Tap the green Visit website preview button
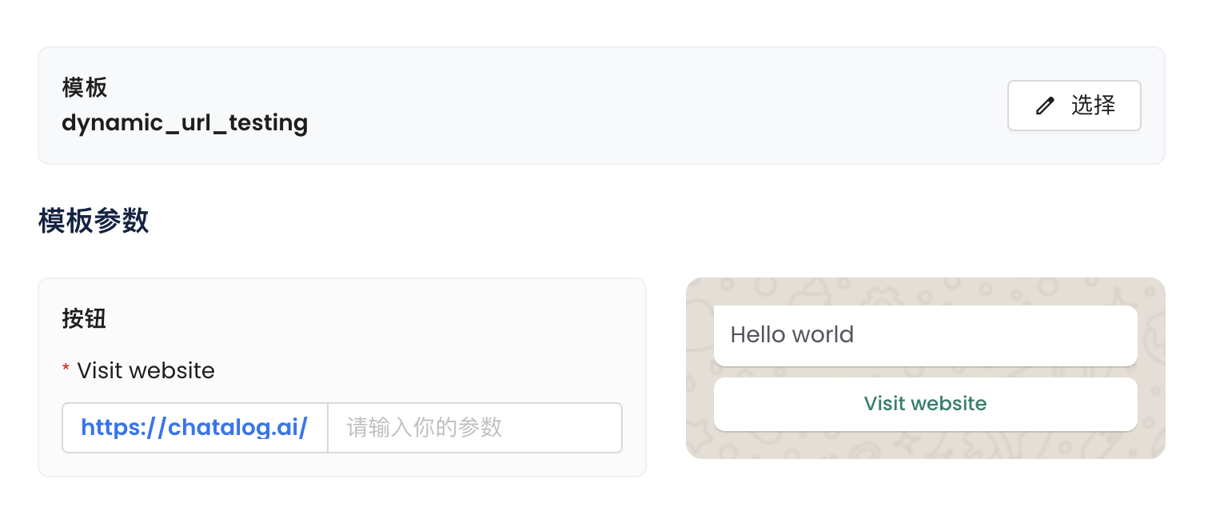The width and height of the screenshot is (1220, 507). (x=925, y=404)
